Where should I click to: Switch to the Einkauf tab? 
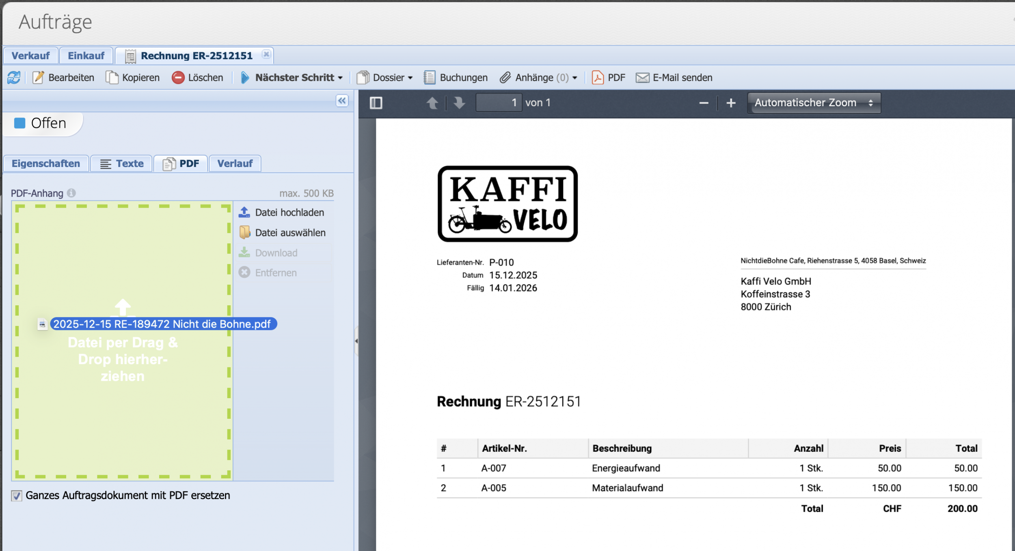(86, 56)
